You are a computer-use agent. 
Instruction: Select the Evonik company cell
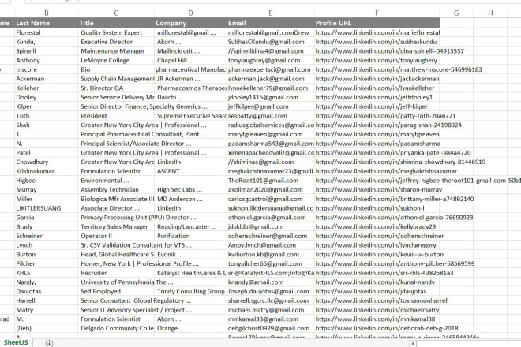pos(190,255)
